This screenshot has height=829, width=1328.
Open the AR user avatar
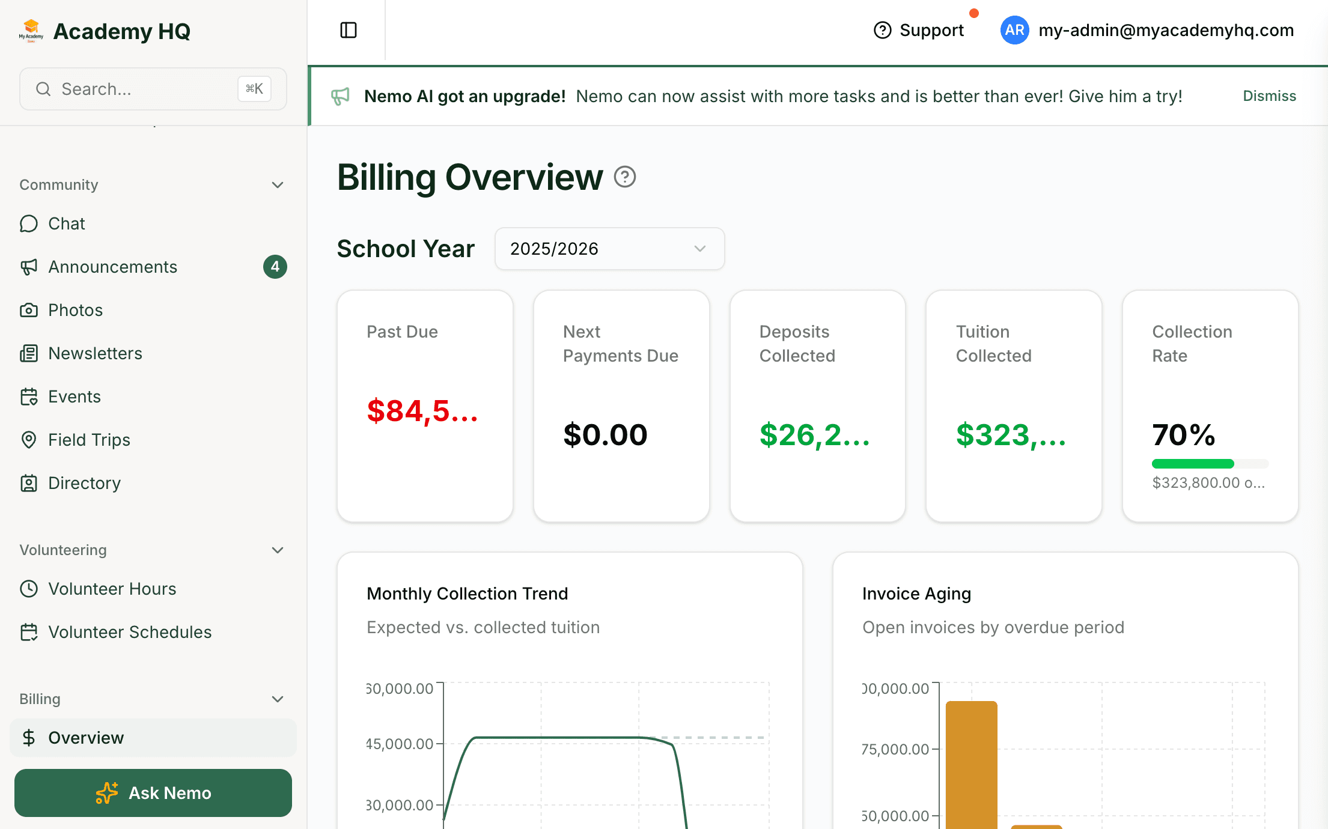click(1014, 30)
